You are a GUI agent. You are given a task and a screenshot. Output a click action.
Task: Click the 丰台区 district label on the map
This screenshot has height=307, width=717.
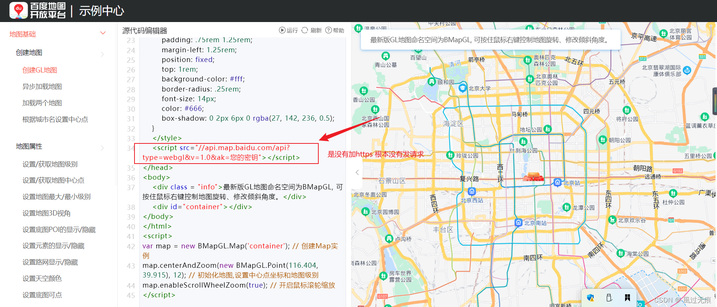[443, 230]
